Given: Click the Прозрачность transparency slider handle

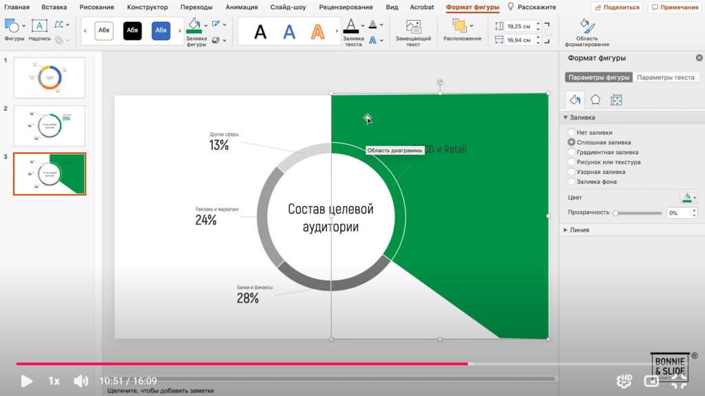Looking at the screenshot, I should [x=616, y=213].
